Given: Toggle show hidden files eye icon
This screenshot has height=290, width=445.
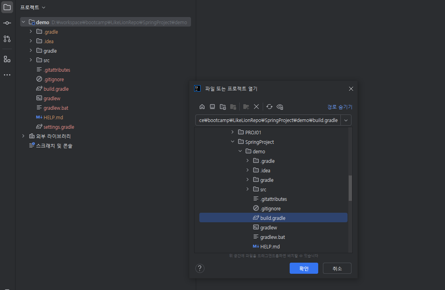Looking at the screenshot, I should tap(280, 107).
